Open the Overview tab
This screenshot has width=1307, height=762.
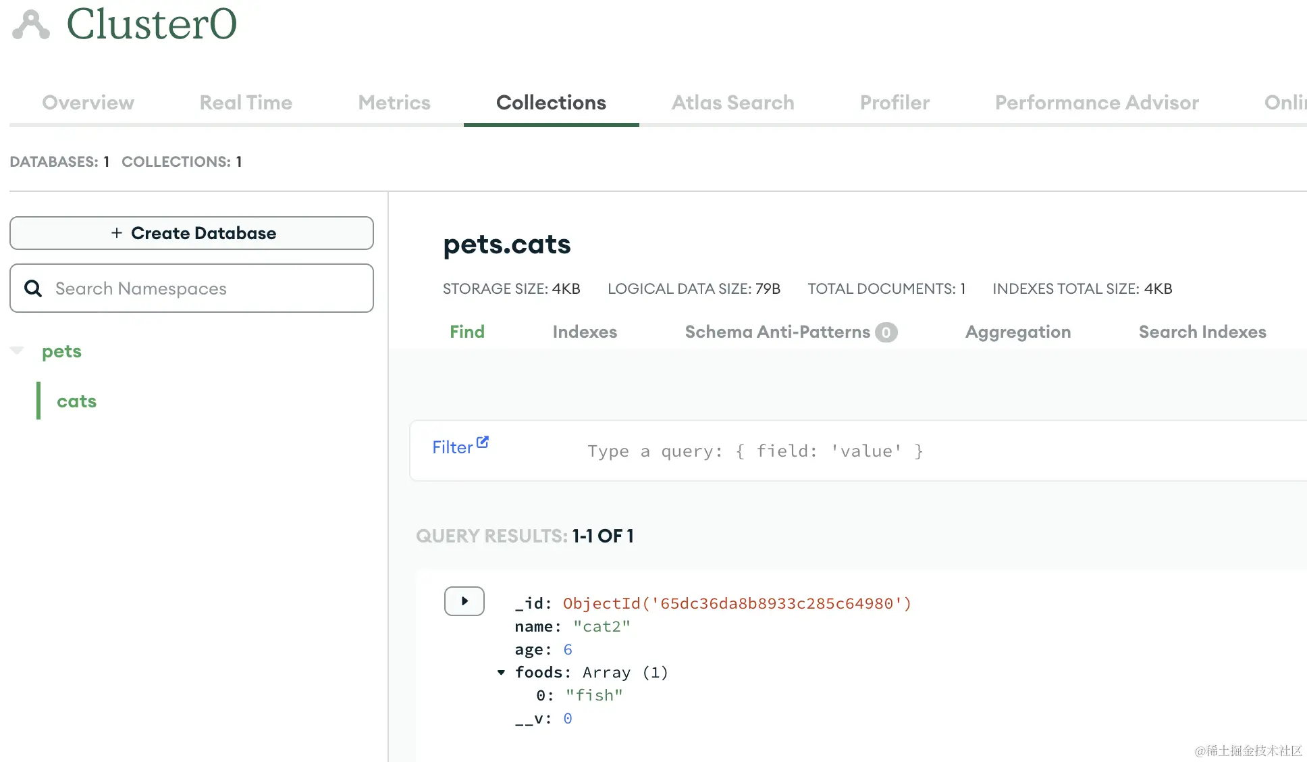pos(88,103)
